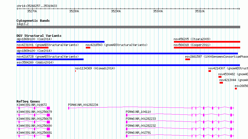Click the red bar under nsv564318
This screenshot has height=139, width=248.
[207, 48]
